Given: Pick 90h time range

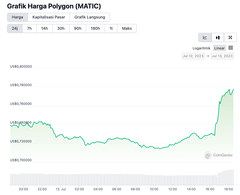Looking at the screenshot, I should 78,28.
